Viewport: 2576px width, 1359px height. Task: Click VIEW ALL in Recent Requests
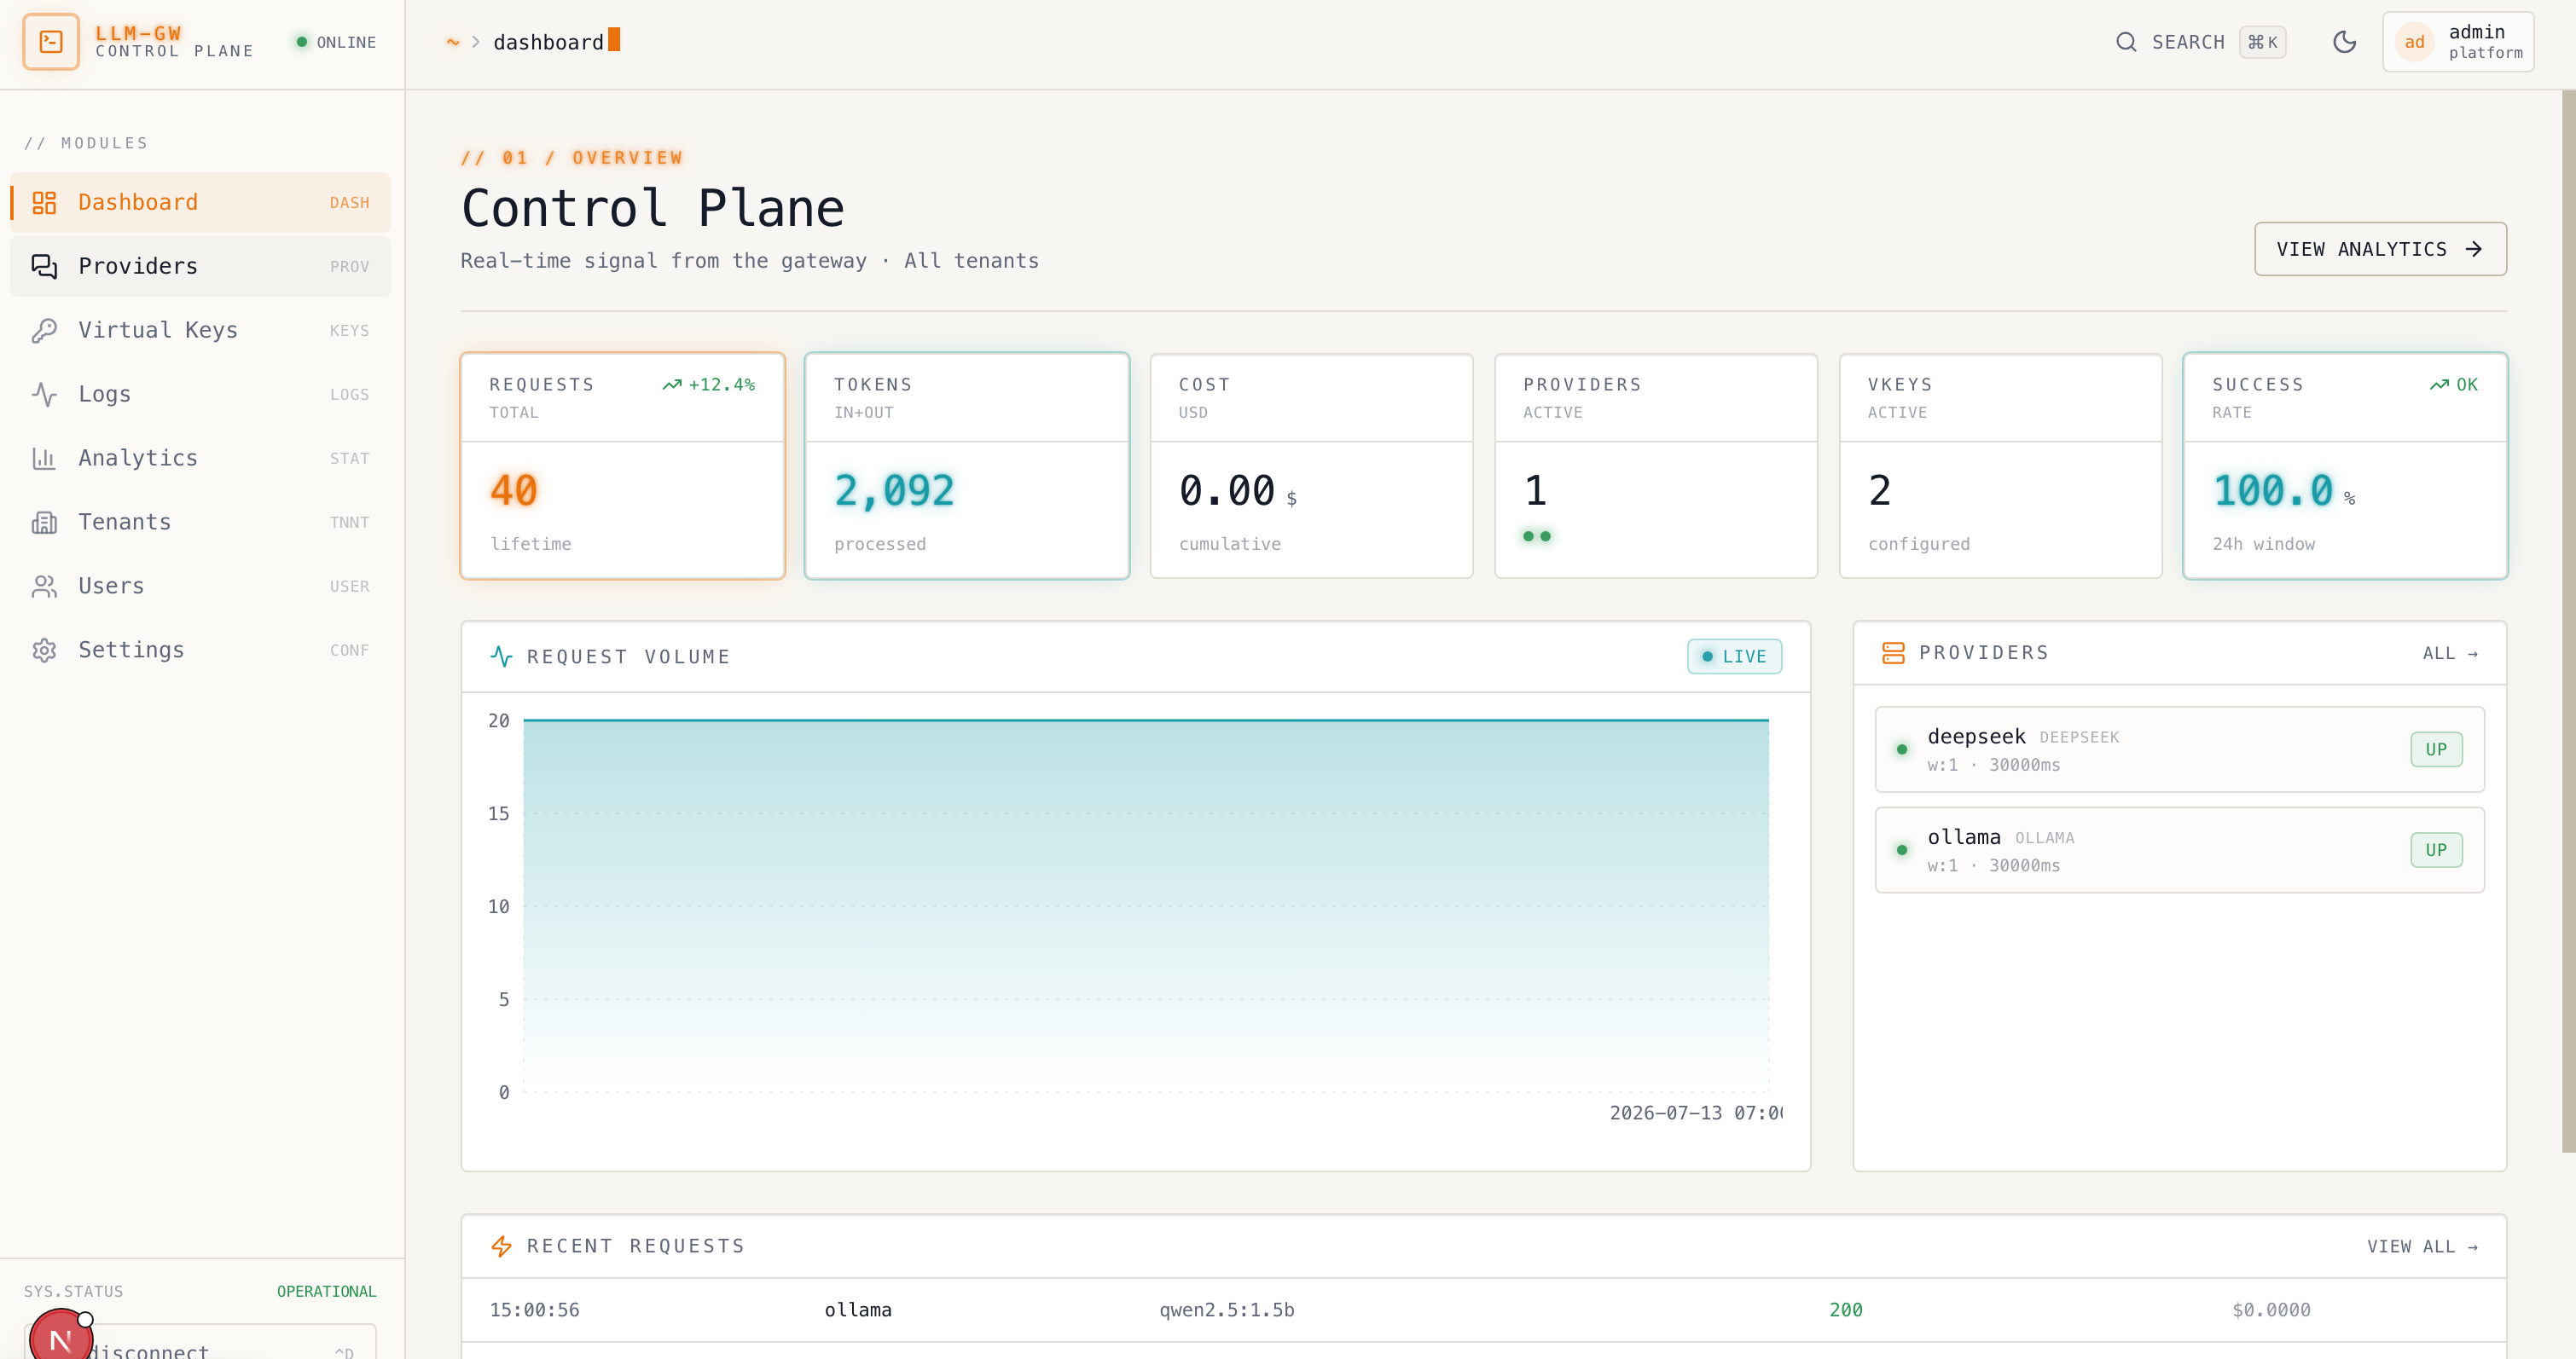[2422, 1247]
